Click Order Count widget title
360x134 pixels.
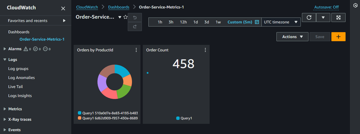click(157, 50)
